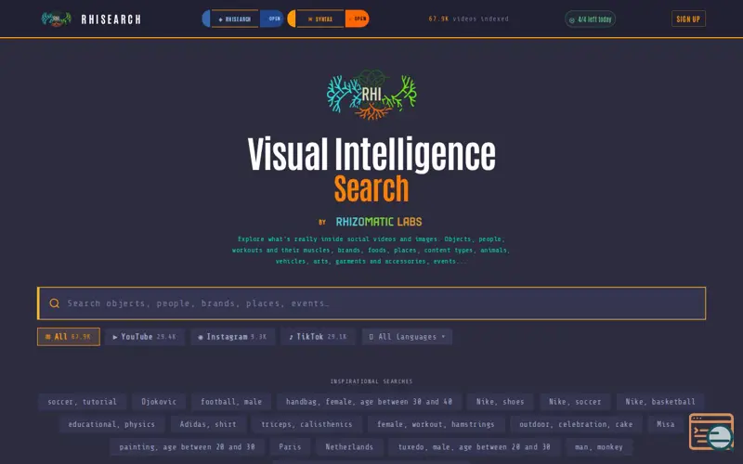Select the orange SYNTAX pill tab

pyautogui.click(x=319, y=19)
